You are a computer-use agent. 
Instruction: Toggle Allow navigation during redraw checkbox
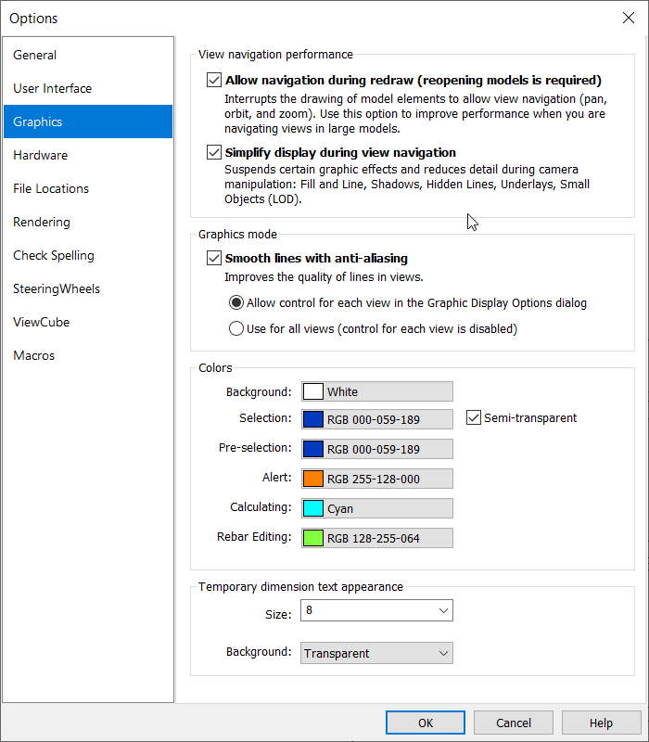pos(214,80)
